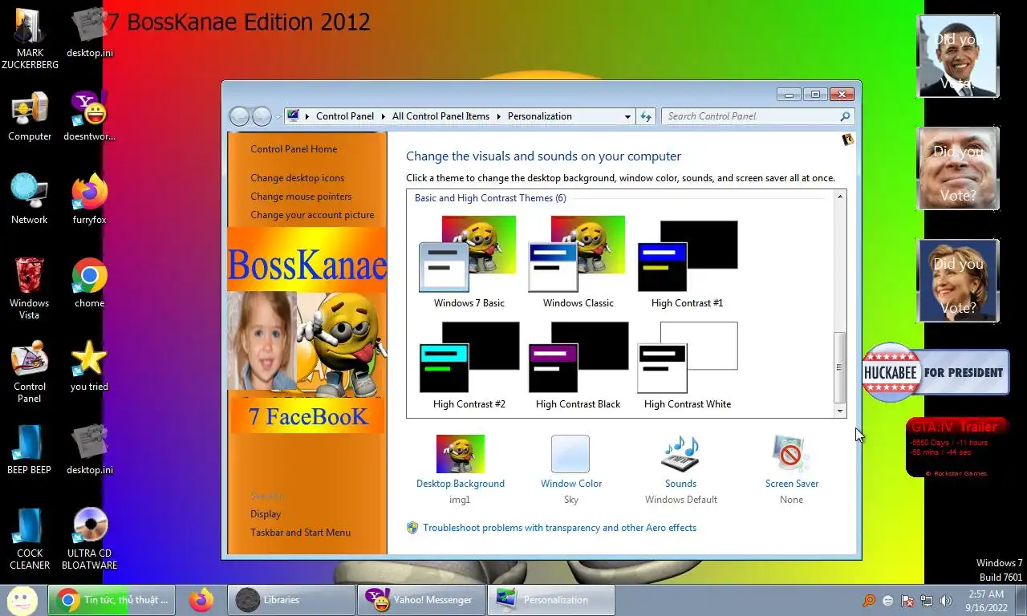Select the Windows 7 Basic theme

tap(469, 262)
